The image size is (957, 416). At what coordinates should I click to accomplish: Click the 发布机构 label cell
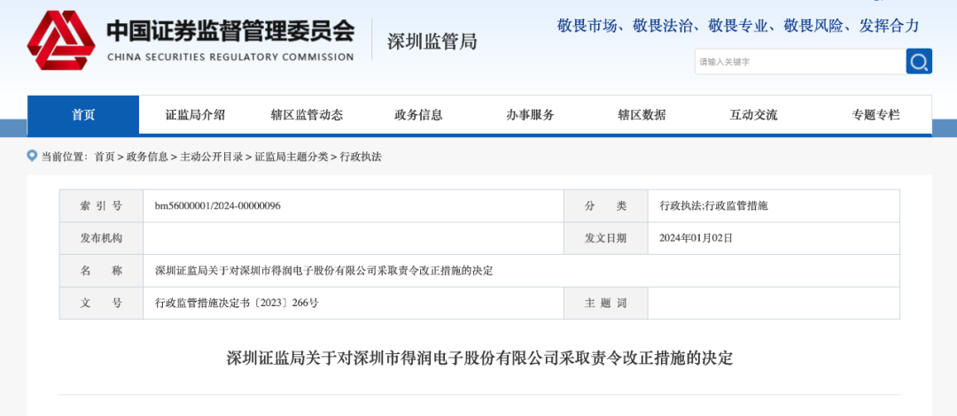(101, 238)
